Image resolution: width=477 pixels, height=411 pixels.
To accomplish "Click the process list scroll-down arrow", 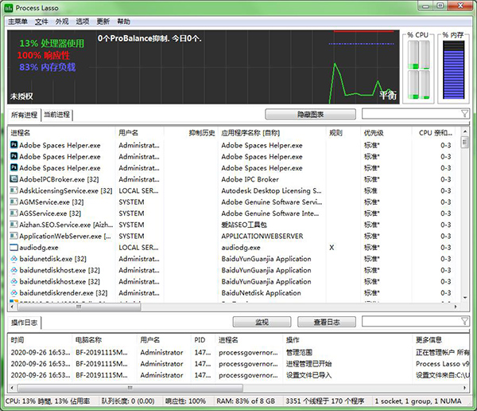I will [464, 298].
